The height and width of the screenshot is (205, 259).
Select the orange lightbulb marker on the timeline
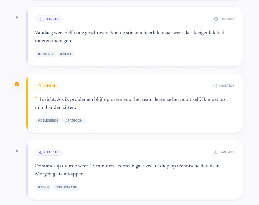(17, 84)
